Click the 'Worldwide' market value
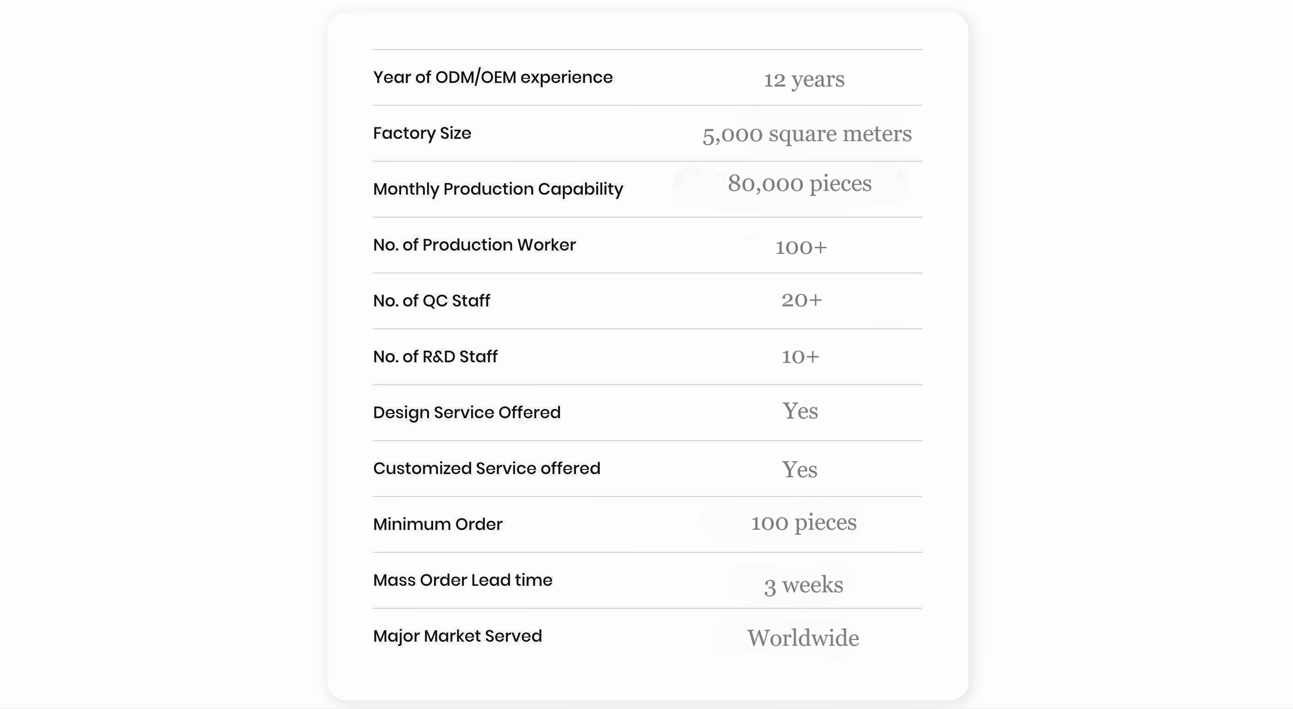Screen dimensions: 1293x709 [803, 638]
